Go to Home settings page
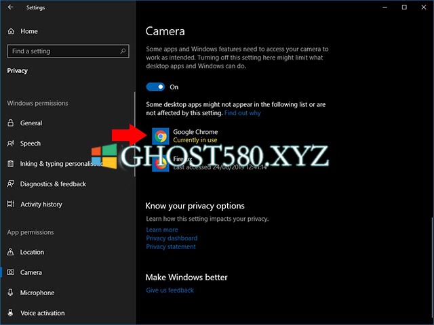The height and width of the screenshot is (325, 434). click(29, 31)
